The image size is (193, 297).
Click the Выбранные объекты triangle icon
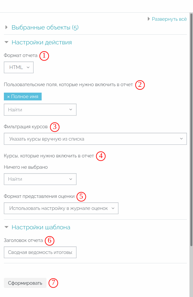[x=6, y=27]
